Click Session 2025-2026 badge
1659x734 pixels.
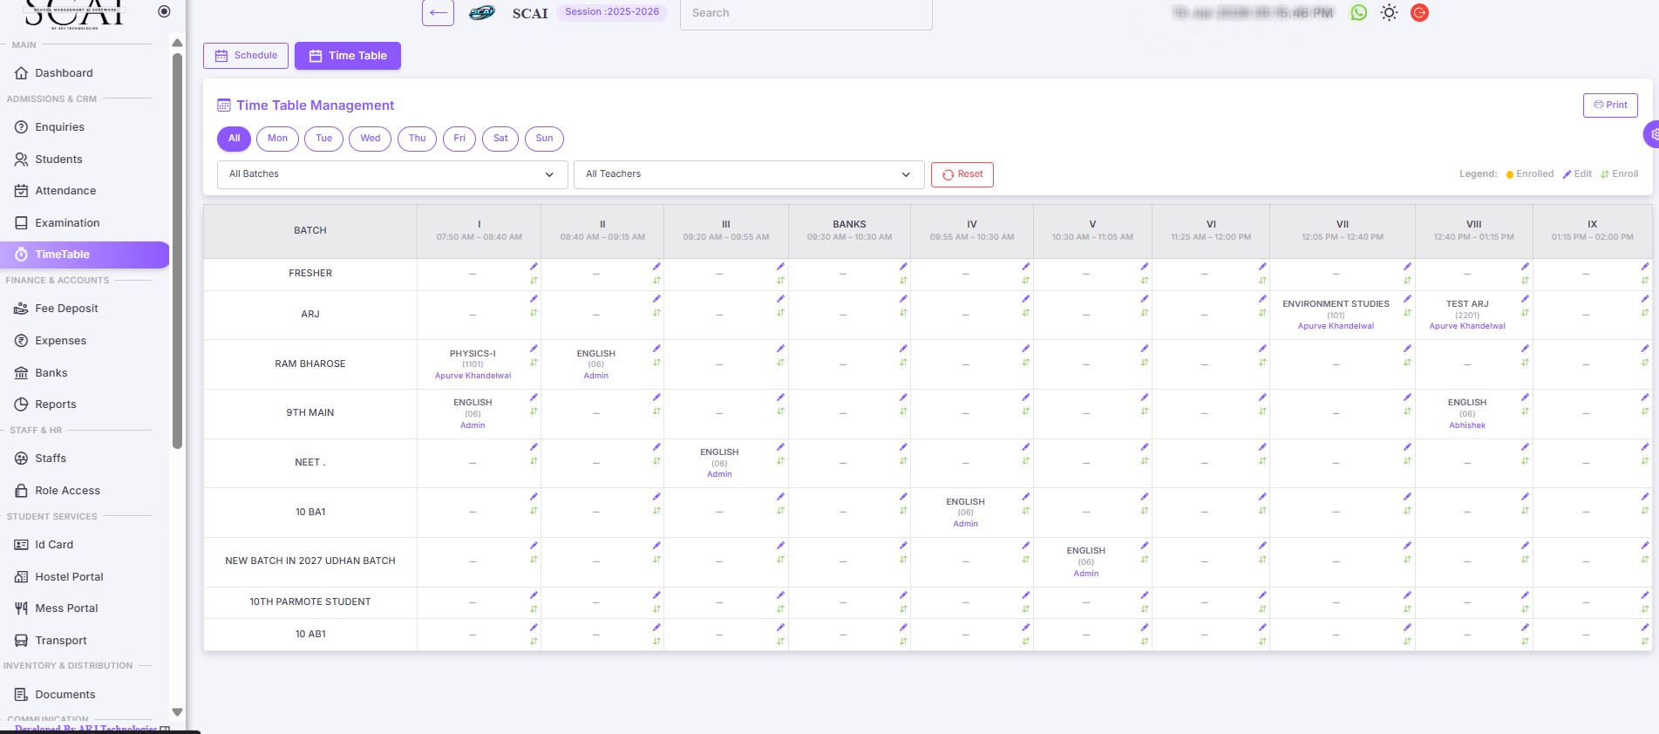(x=612, y=12)
